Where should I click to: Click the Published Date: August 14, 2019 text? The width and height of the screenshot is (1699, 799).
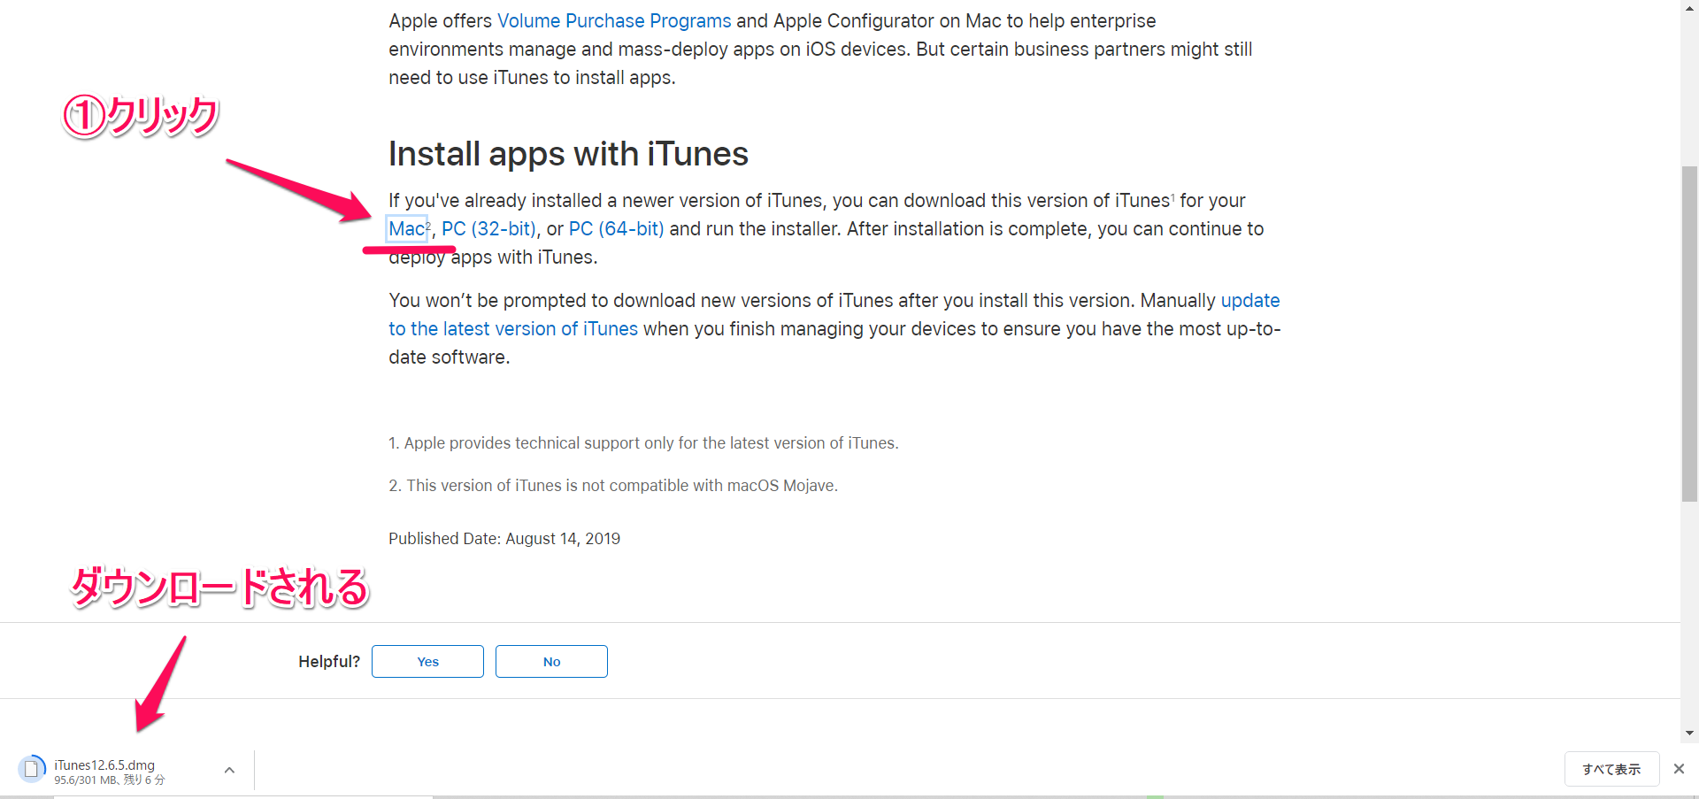pos(504,539)
